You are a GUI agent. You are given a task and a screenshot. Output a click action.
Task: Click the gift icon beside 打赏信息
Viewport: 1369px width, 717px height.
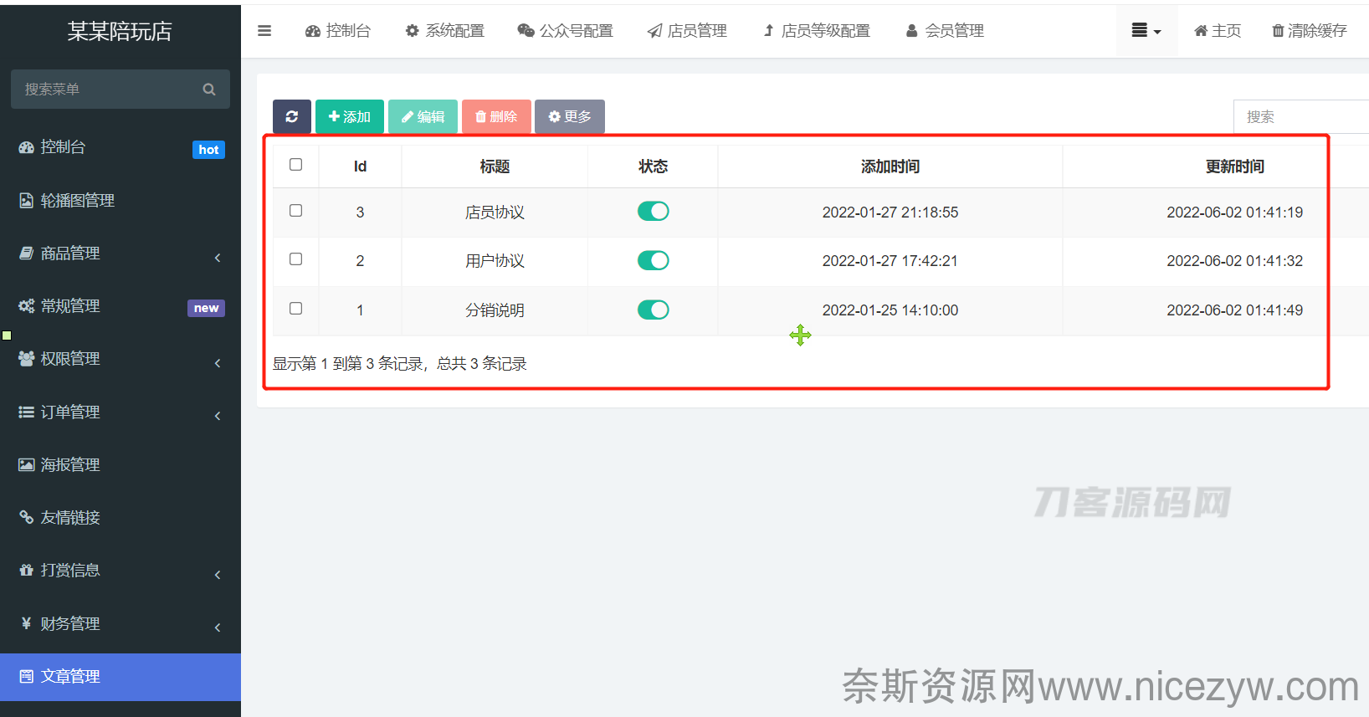point(26,570)
